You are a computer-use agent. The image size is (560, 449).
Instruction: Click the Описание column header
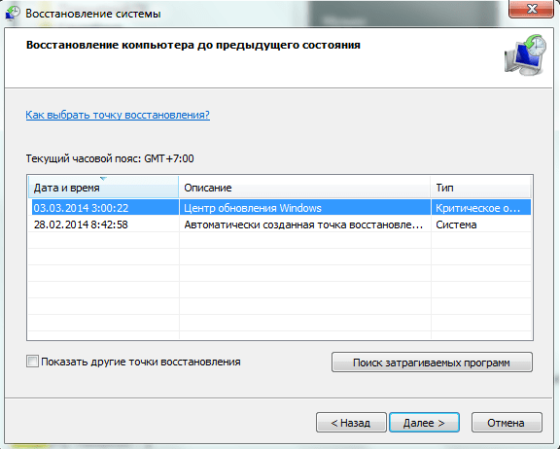[304, 188]
